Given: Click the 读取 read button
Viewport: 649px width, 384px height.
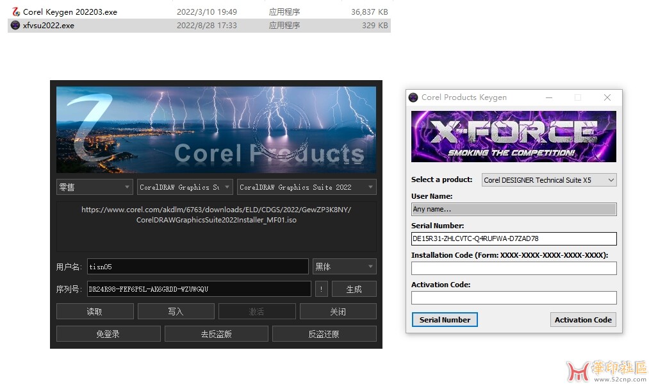Looking at the screenshot, I should pos(95,312).
